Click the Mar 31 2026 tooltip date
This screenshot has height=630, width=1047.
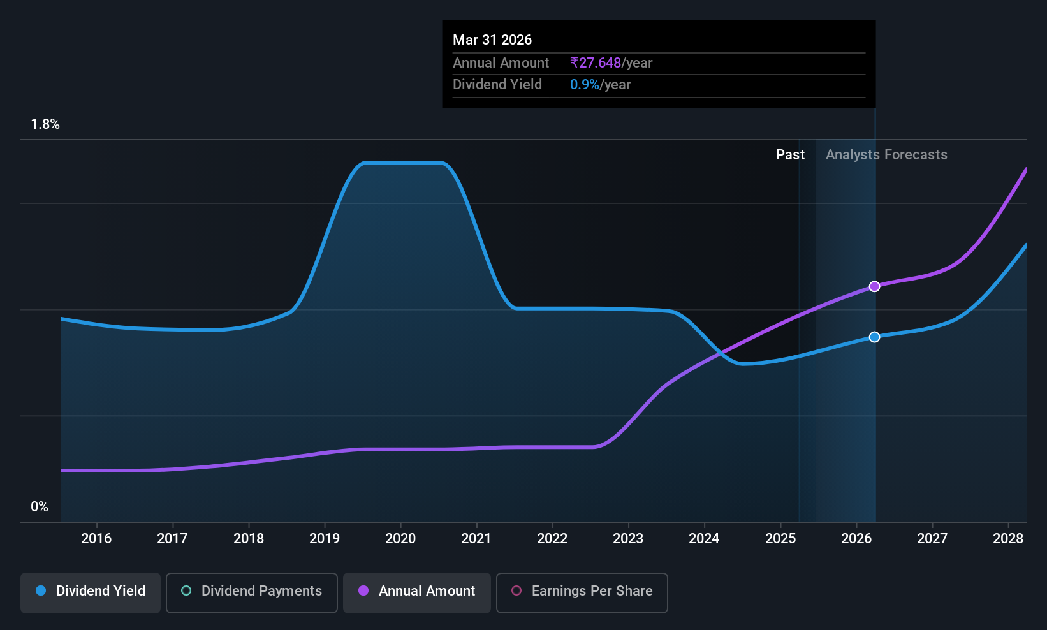coord(492,40)
